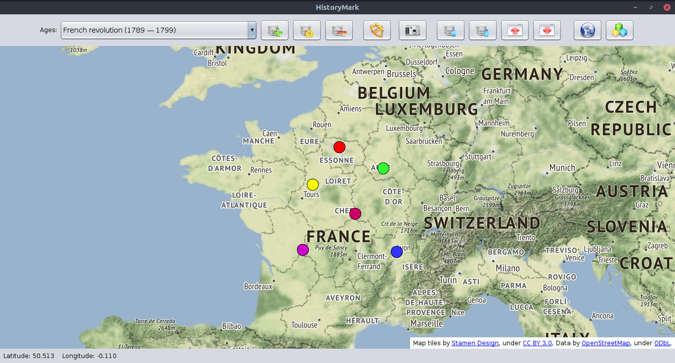
Task: Take a map snapshot with camera icon
Action: (x=412, y=30)
